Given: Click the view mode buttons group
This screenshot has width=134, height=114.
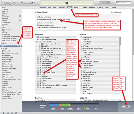Looking at the screenshot, I should 105,3.
